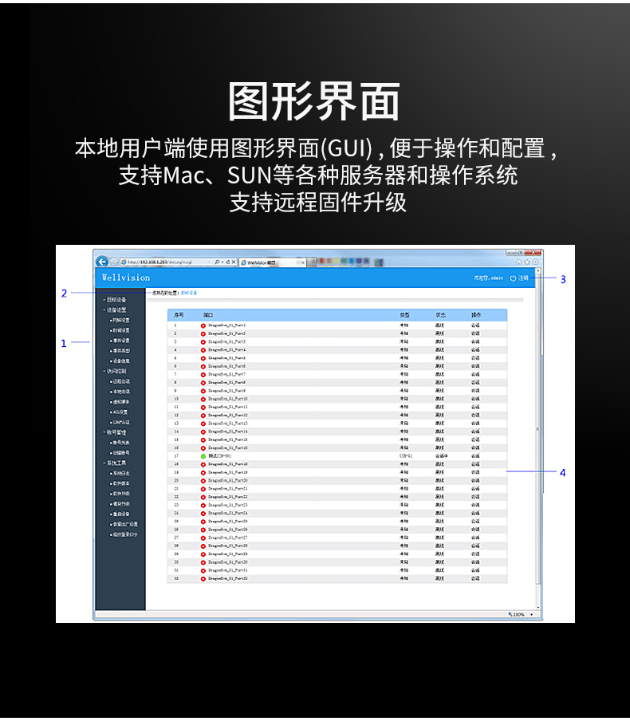
Task: Open the browser tools gear icon
Action: click(x=535, y=262)
